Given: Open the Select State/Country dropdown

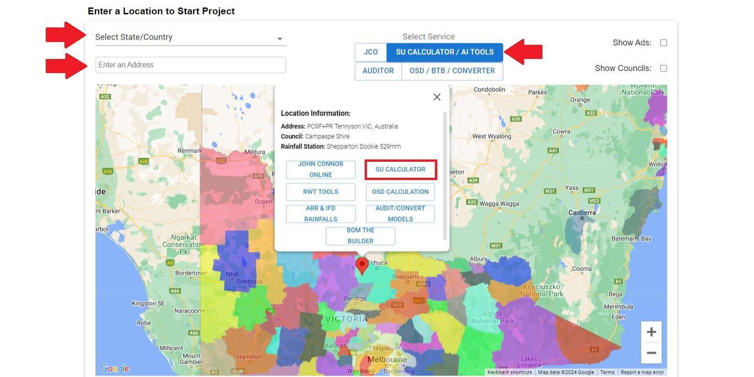Looking at the screenshot, I should [190, 37].
